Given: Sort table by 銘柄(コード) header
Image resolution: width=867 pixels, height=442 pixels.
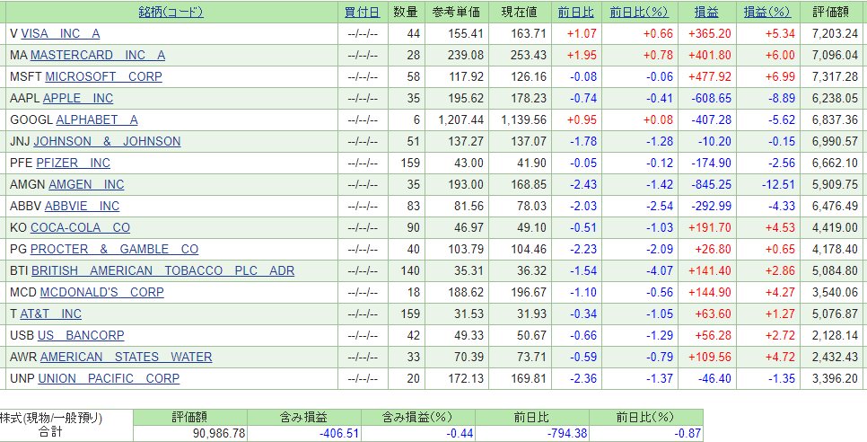Looking at the screenshot, I should pos(171,13).
